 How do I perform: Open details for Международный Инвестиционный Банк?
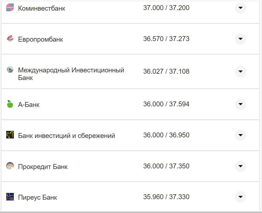tap(240, 72)
